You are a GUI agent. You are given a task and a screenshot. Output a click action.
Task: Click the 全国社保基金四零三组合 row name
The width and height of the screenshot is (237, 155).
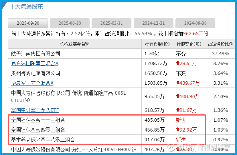tap(38, 130)
